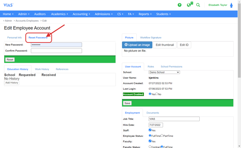
Task: Open the green help question mark icon
Action: point(179,5)
